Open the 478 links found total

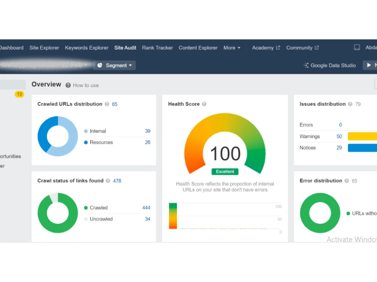tap(117, 181)
